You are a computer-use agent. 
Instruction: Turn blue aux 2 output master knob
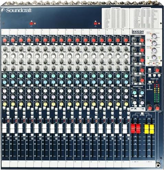142,92
